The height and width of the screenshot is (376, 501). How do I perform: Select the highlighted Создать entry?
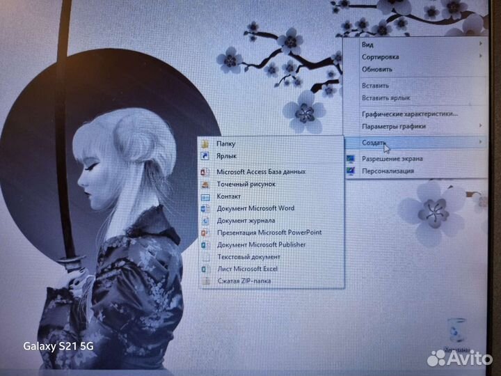click(x=415, y=143)
